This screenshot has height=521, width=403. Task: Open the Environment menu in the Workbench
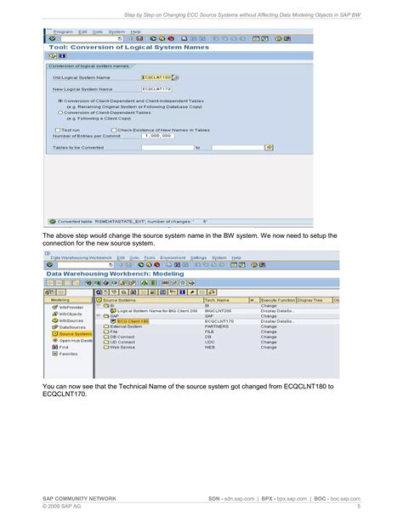pos(173,258)
